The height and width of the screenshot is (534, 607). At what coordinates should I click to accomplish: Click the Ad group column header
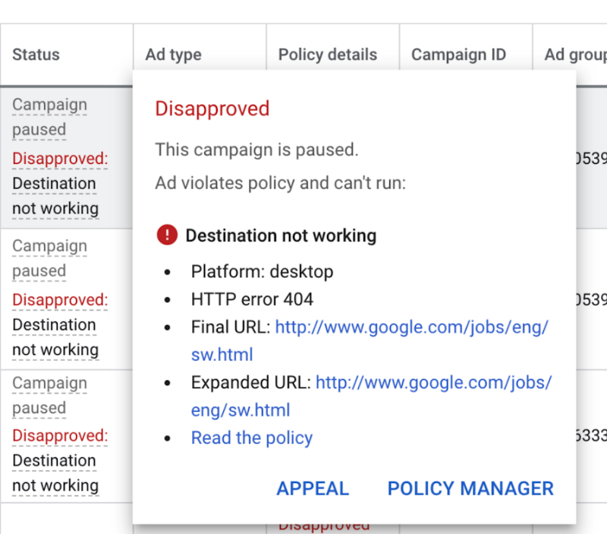575,55
